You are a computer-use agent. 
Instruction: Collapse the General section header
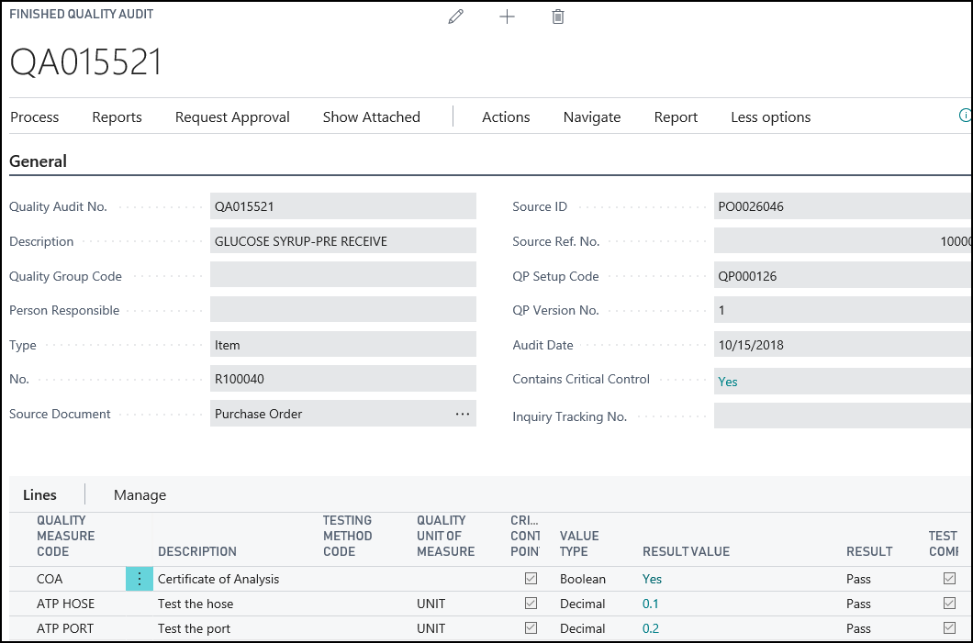click(39, 161)
